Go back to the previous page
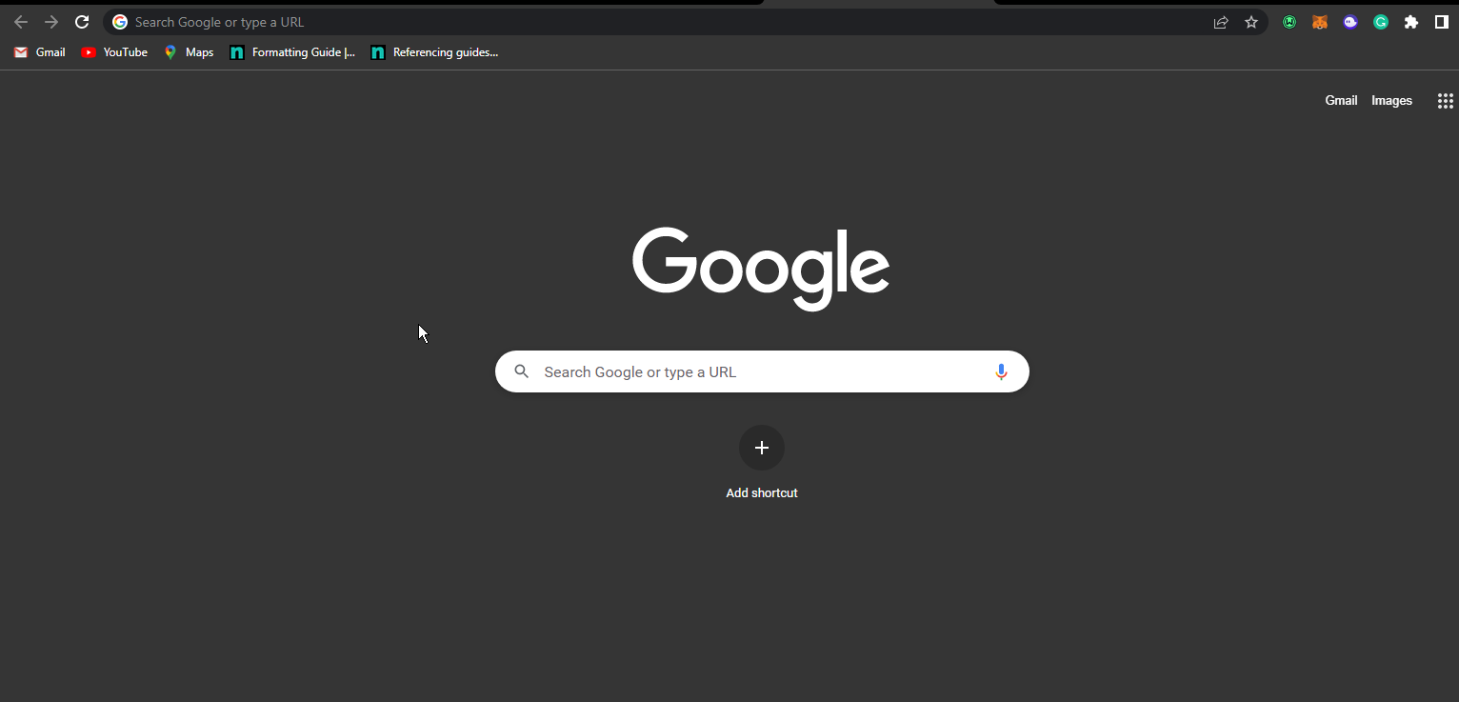Screen dimensions: 1459x702 [x=21, y=22]
